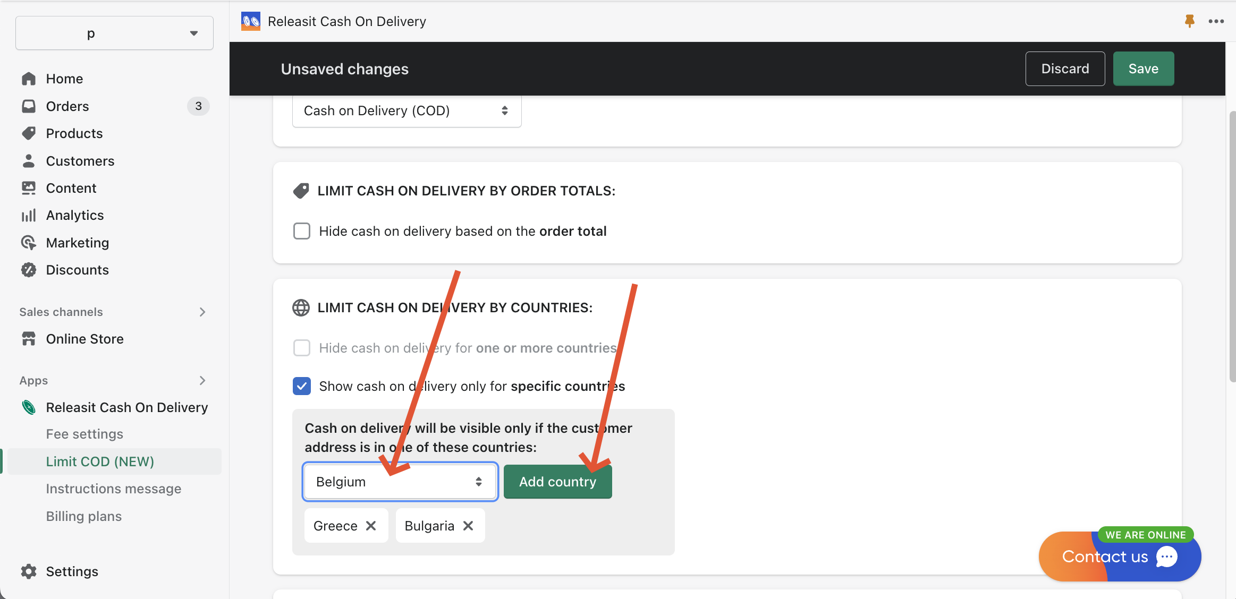
Task: Uncheck show cash on delivery for specific countries
Action: [x=301, y=386]
